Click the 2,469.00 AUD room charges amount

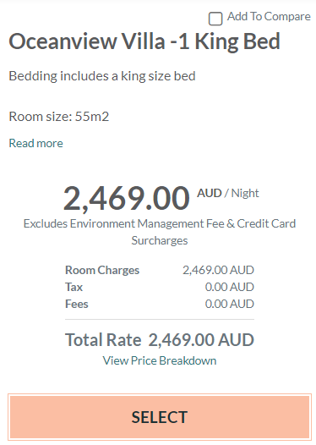click(x=218, y=270)
